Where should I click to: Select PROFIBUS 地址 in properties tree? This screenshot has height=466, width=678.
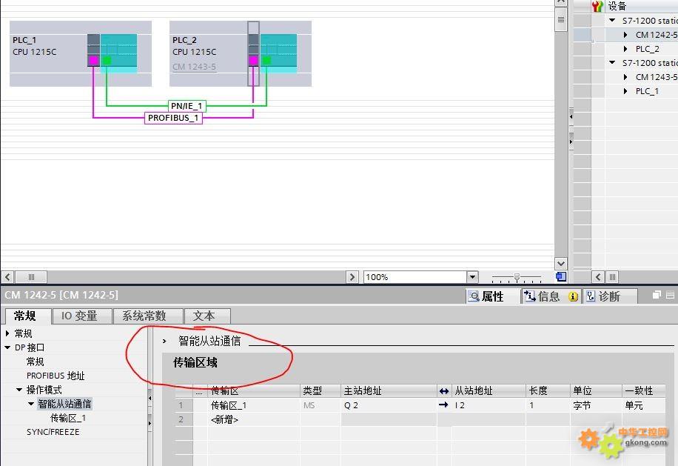pos(56,376)
